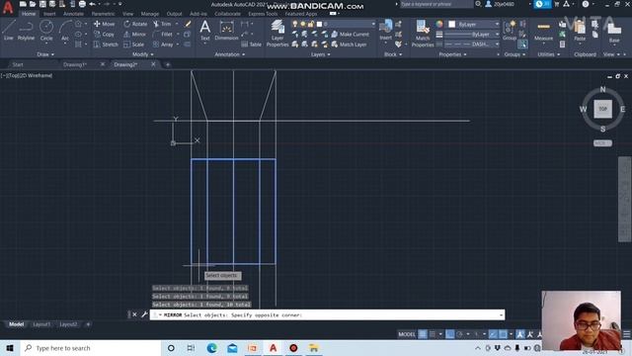This screenshot has width=632, height=356.
Task: Toggle MODEL space button in status bar
Action: pos(406,334)
